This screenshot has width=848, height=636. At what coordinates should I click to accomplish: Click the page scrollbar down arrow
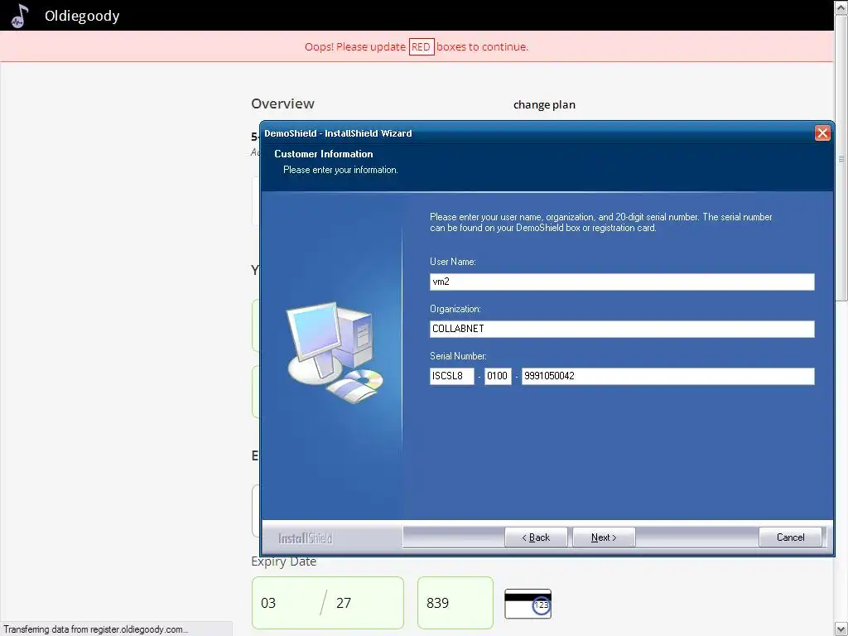841,629
